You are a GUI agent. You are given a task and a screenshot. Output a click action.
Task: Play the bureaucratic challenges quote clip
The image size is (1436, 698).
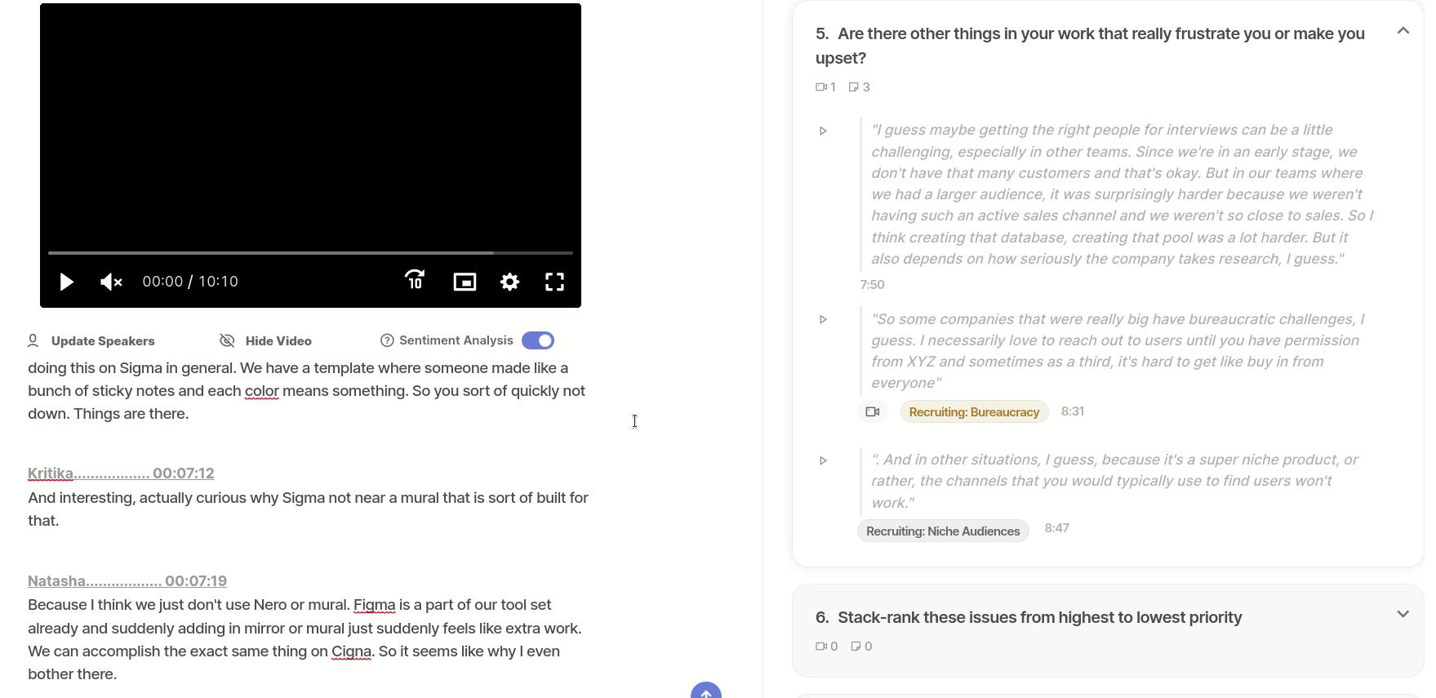823,319
